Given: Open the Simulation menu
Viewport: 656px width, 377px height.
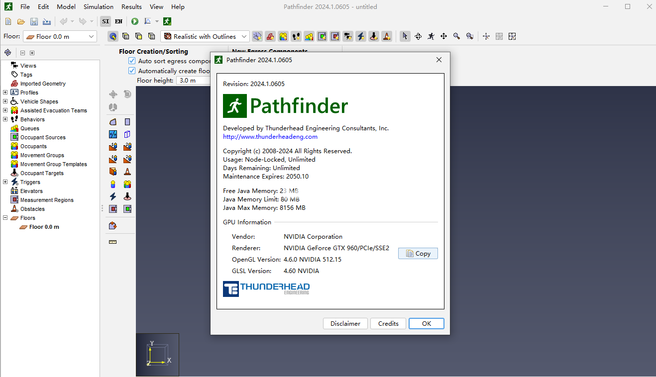Looking at the screenshot, I should tap(99, 6).
